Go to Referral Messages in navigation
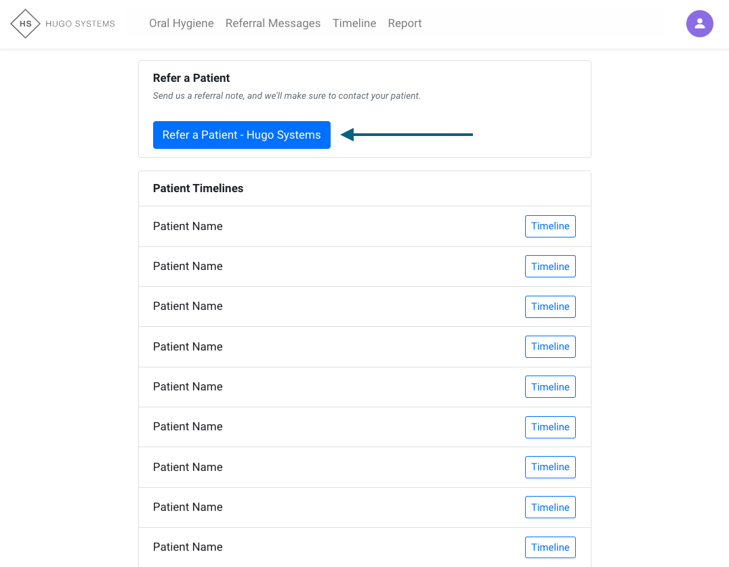The image size is (729, 567). pyautogui.click(x=273, y=24)
